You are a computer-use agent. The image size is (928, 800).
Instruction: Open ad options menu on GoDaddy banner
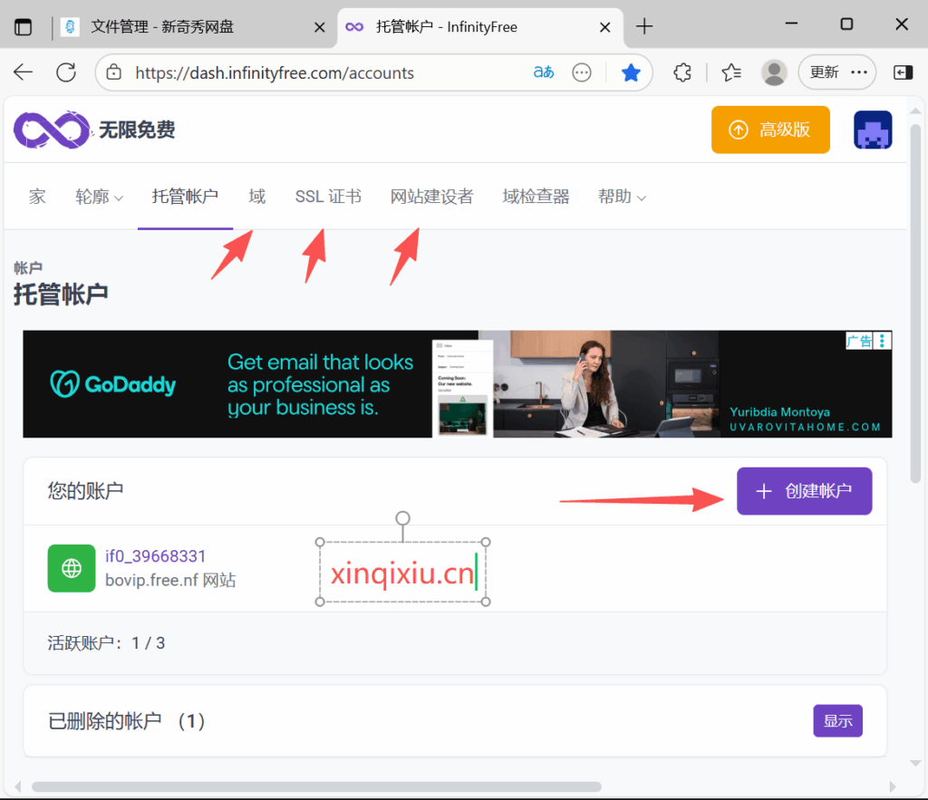coord(884,341)
